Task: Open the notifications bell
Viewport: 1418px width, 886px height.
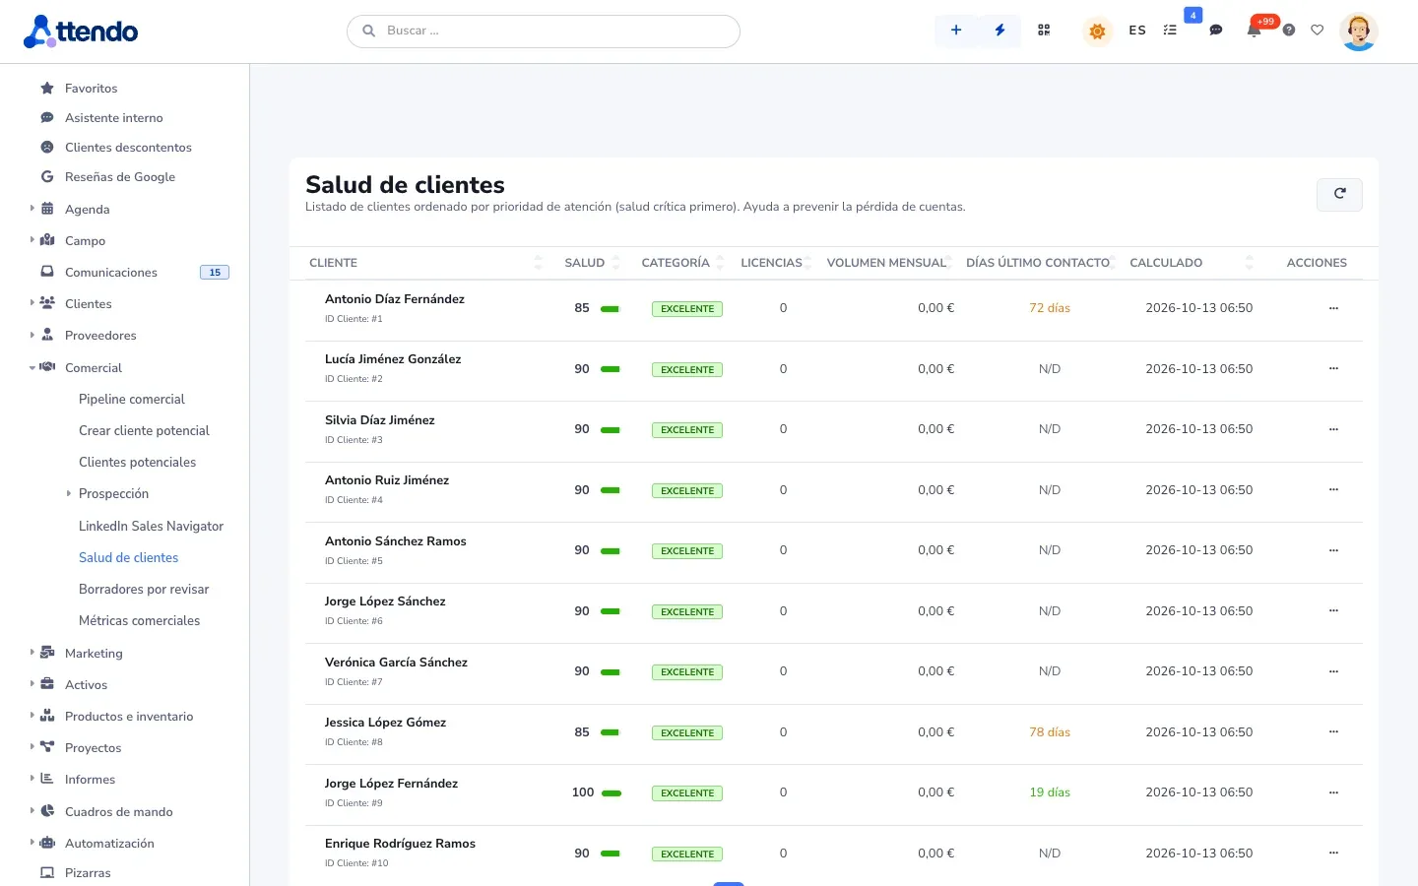Action: [1254, 31]
